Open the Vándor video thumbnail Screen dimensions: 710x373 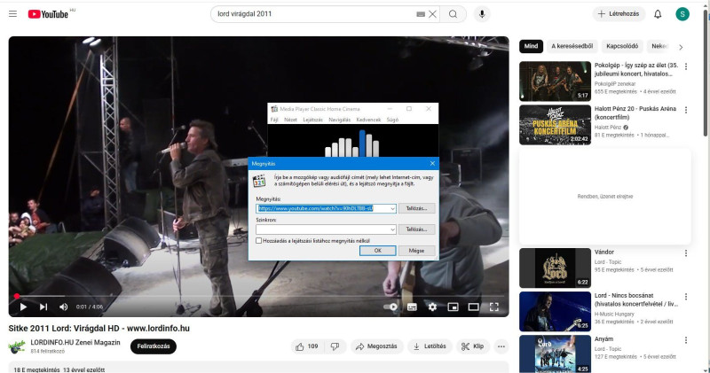[556, 268]
